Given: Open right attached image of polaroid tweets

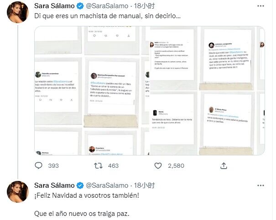Looking at the screenshot, I should [x=208, y=91].
